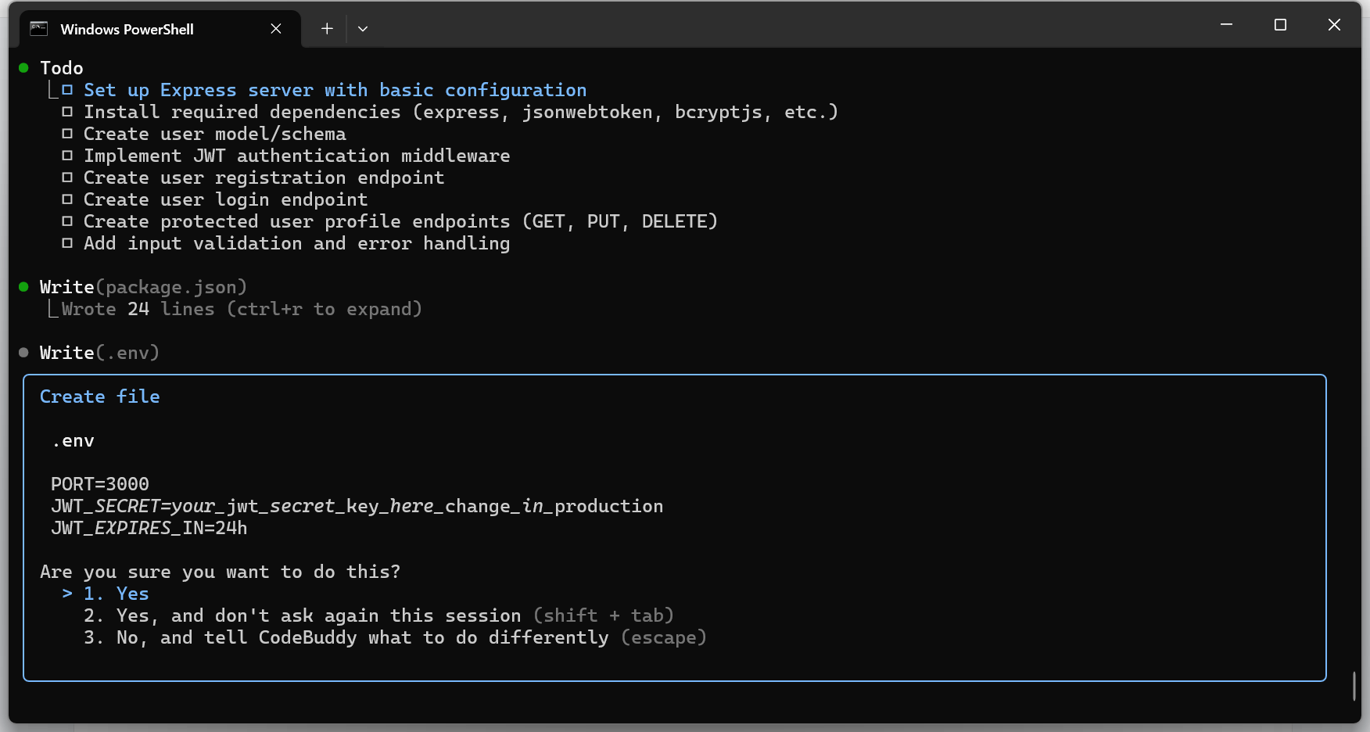Click the gray bullet beside Write(.env)
This screenshot has width=1370, height=732.
[23, 353]
